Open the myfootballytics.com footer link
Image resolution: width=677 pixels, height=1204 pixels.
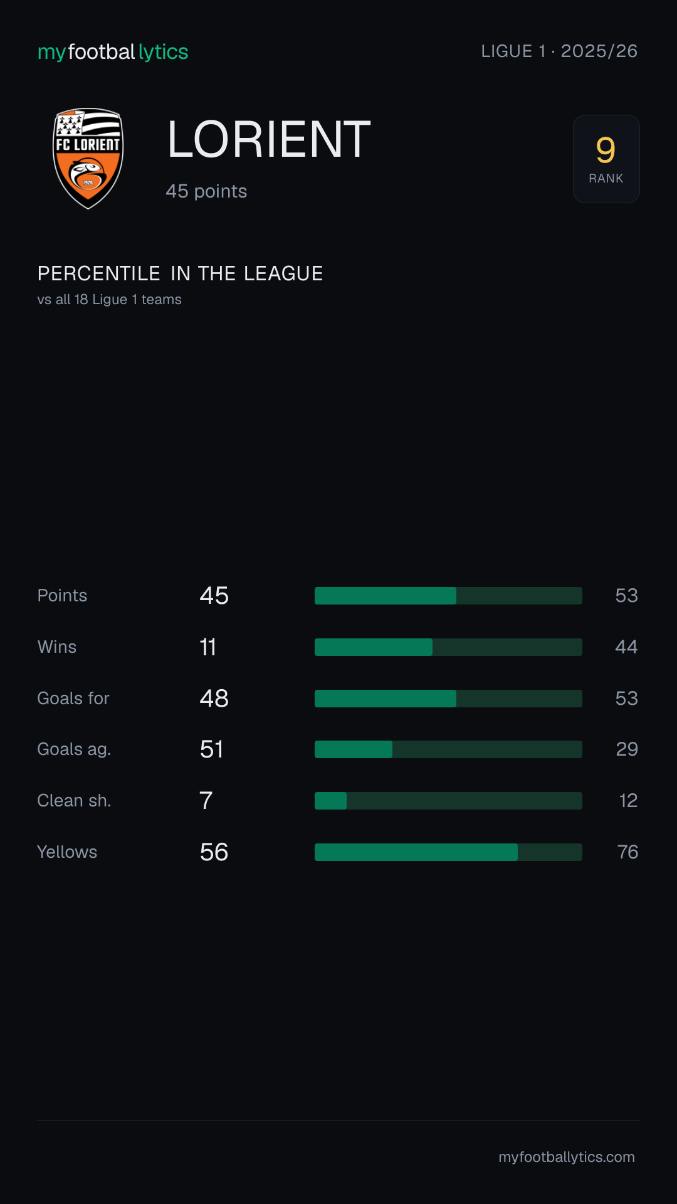(x=567, y=1157)
